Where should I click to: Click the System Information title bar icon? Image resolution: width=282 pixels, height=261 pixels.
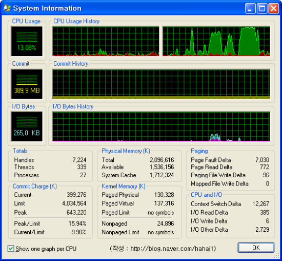7,8
